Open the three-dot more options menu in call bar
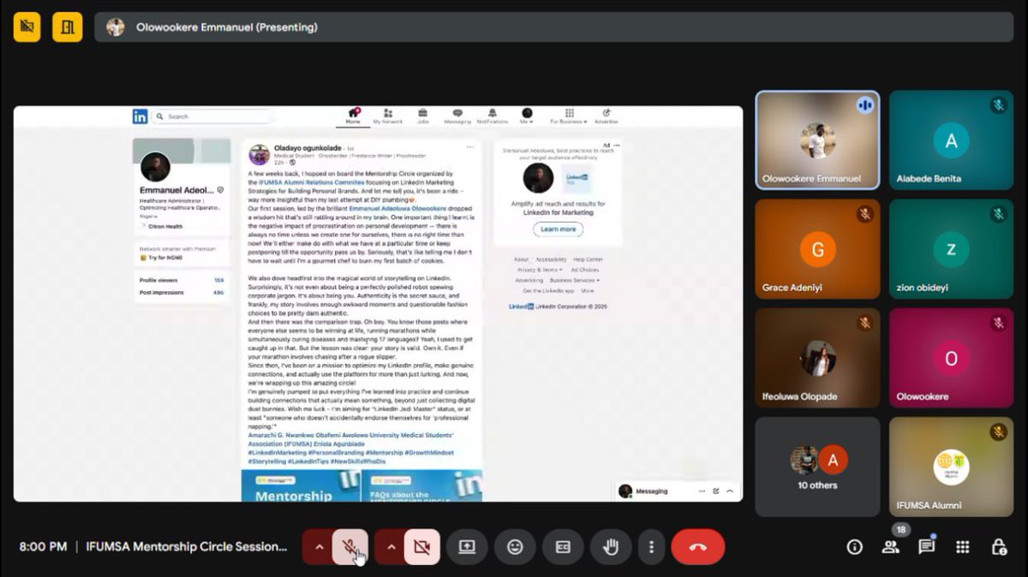The height and width of the screenshot is (577, 1028). point(652,547)
